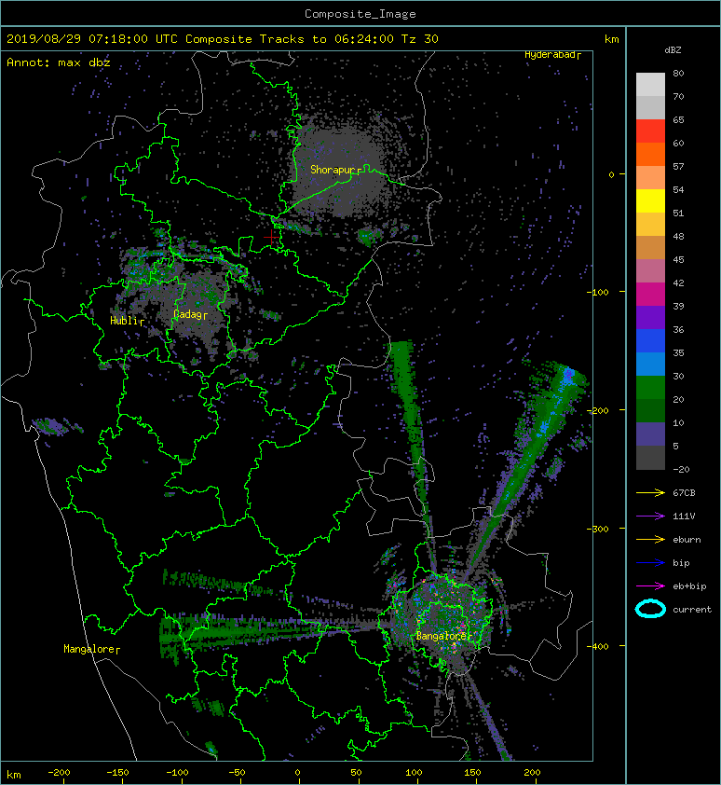Click the Bangalore city label
This screenshot has height=785, width=721.
coord(443,636)
